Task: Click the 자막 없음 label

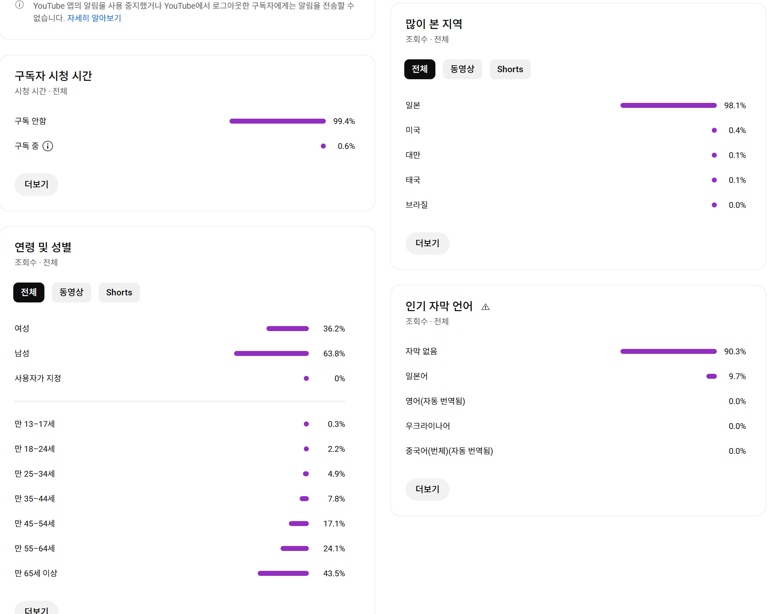Action: coord(421,351)
